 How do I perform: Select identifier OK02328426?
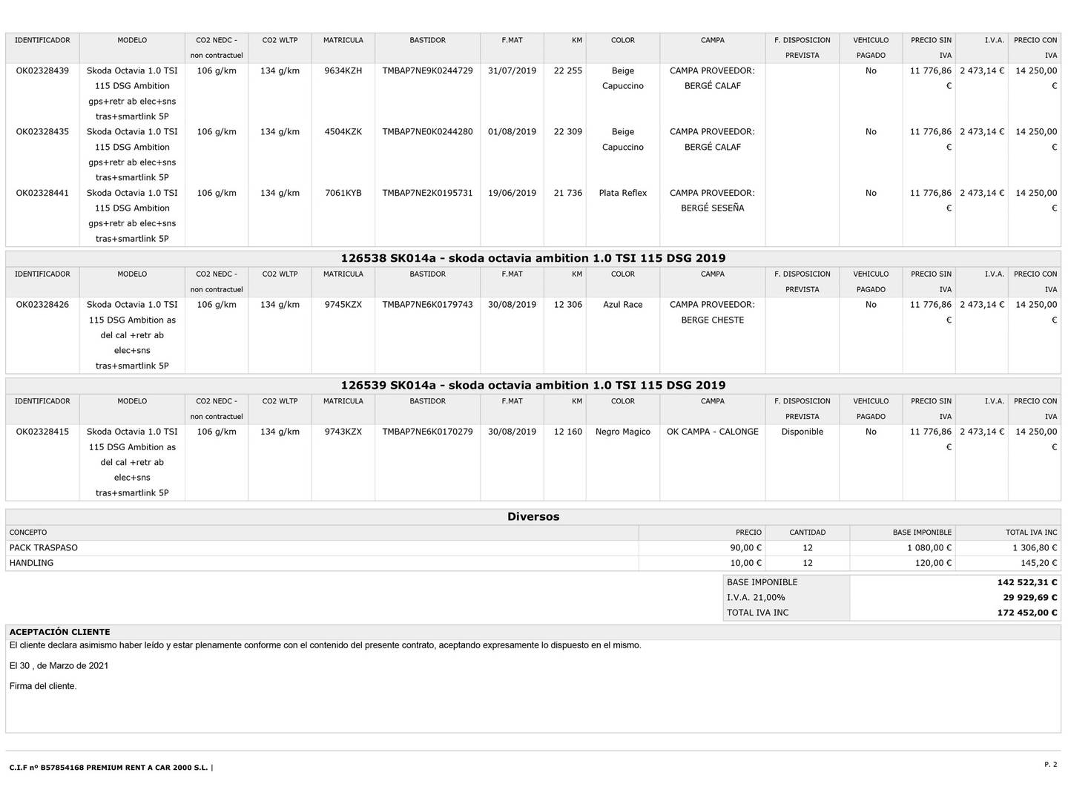click(42, 305)
